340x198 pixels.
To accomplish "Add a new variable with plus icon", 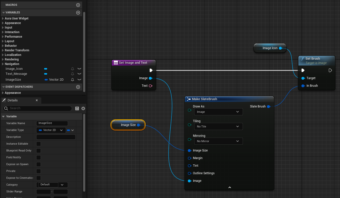I will click(78, 13).
